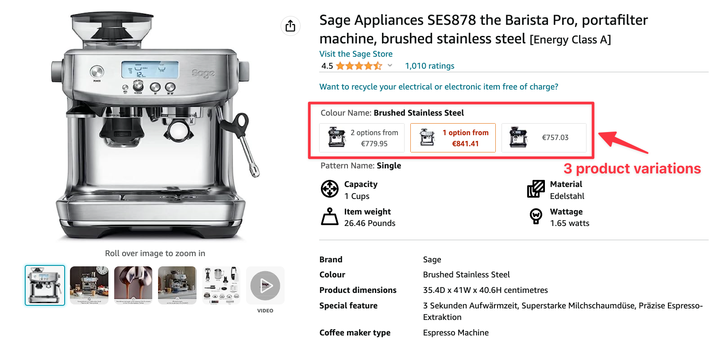Select the colour variation from €779.95

point(362,138)
